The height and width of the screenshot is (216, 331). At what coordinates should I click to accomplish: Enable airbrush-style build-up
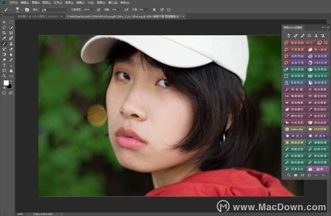pyautogui.click(x=126, y=10)
